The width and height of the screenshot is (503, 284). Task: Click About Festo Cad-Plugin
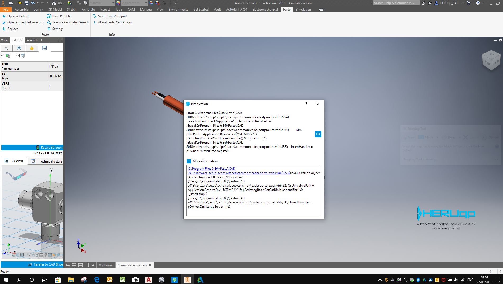click(x=112, y=22)
